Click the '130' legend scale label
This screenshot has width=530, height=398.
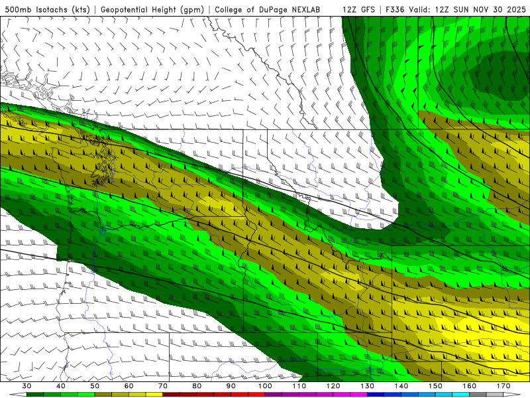point(367,386)
